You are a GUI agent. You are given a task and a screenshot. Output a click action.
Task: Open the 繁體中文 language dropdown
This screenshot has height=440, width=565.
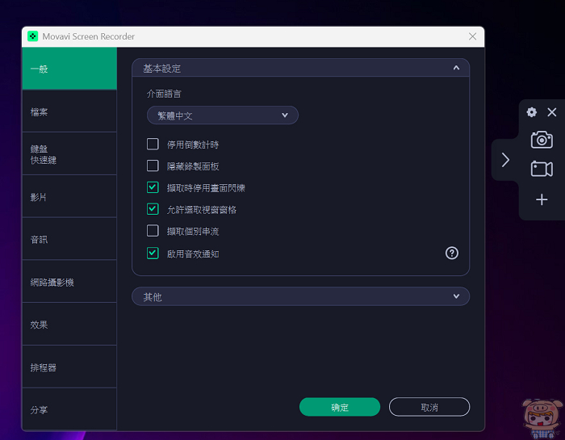(x=223, y=115)
